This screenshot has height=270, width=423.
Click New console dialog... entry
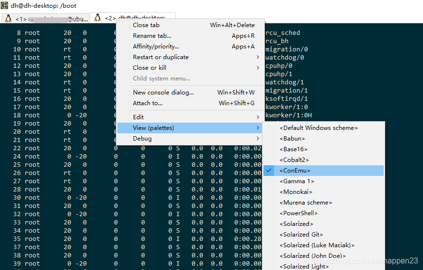[x=190, y=93]
